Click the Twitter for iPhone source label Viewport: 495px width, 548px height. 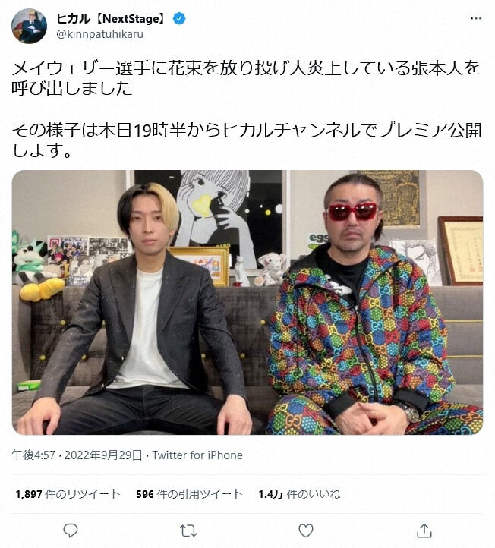pyautogui.click(x=197, y=455)
